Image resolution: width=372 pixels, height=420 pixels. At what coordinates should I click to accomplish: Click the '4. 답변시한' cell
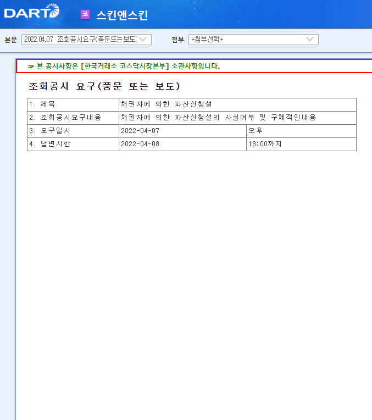point(73,145)
